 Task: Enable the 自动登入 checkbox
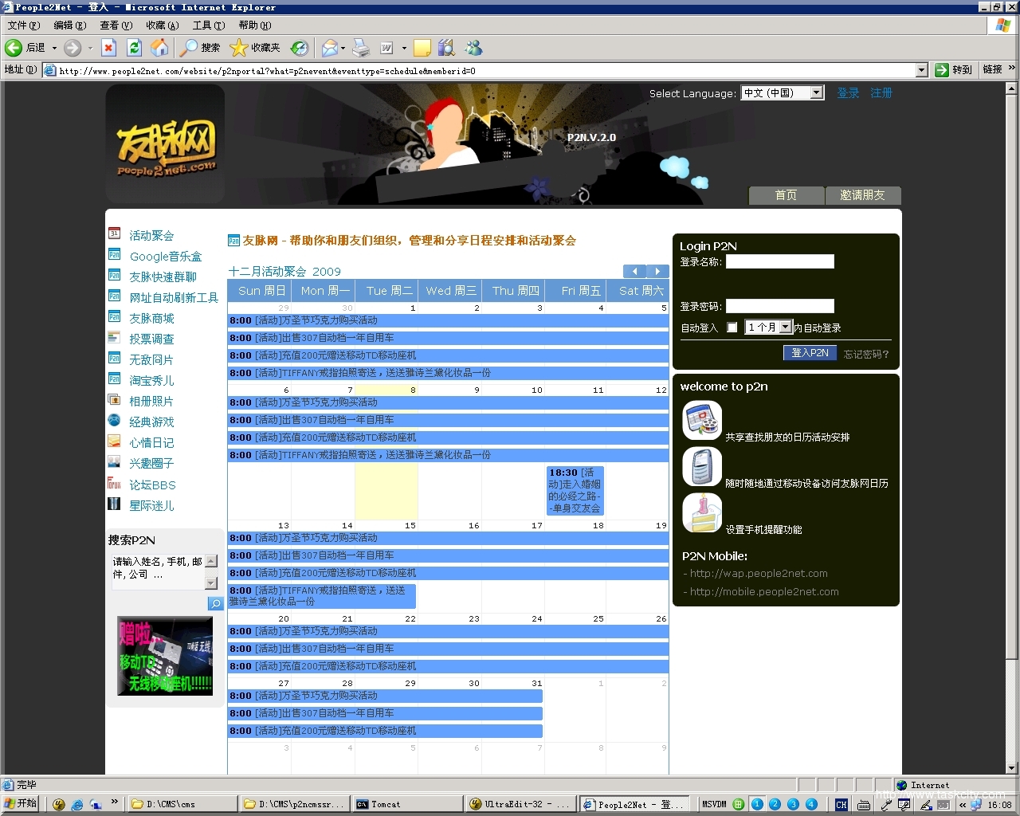click(x=732, y=327)
